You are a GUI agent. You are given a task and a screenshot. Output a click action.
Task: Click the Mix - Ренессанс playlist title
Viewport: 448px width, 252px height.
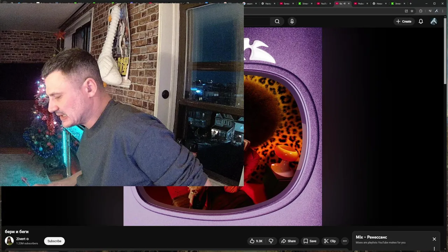coord(371,237)
